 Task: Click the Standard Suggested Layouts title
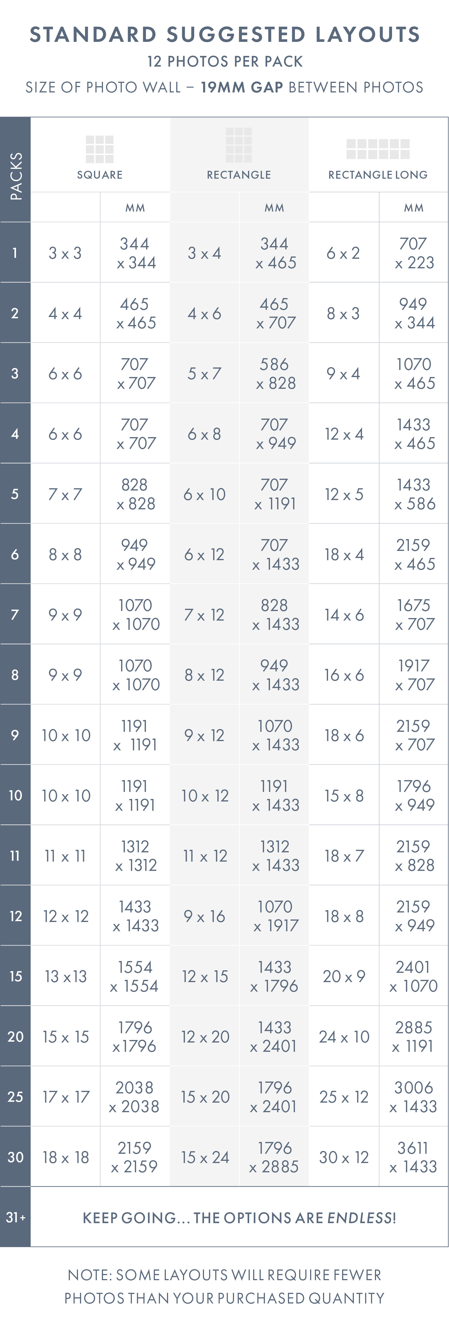pos(225,35)
